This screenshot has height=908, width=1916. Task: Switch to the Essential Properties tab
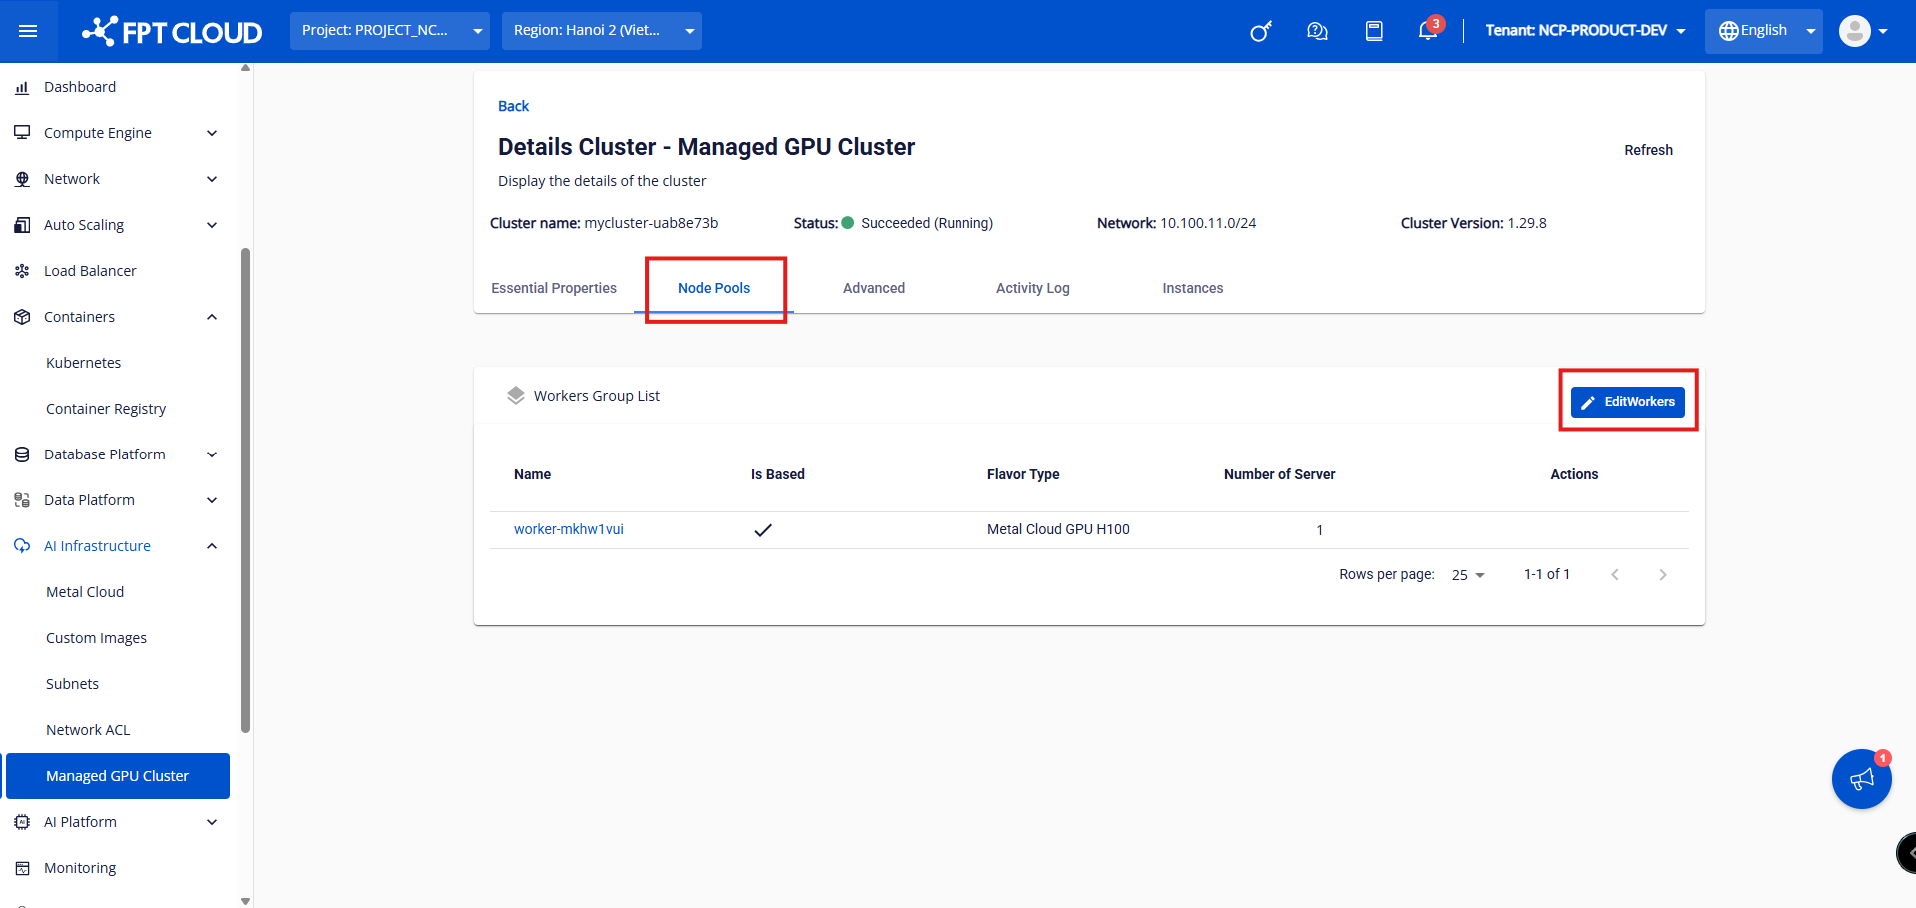pyautogui.click(x=554, y=288)
